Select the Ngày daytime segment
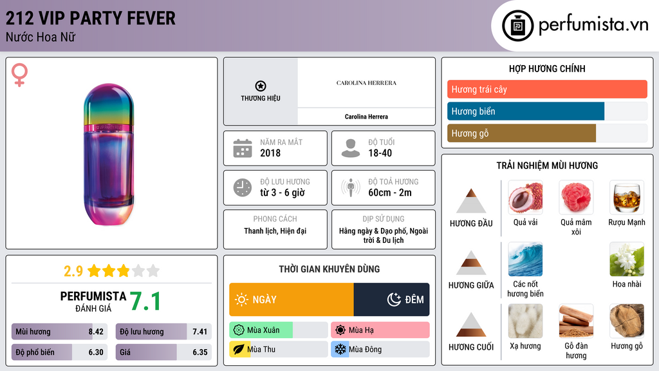 pyautogui.click(x=291, y=300)
